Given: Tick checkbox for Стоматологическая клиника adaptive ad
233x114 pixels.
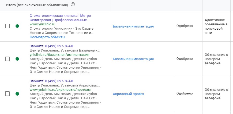Looking at the screenshot, I should [x=7, y=26].
